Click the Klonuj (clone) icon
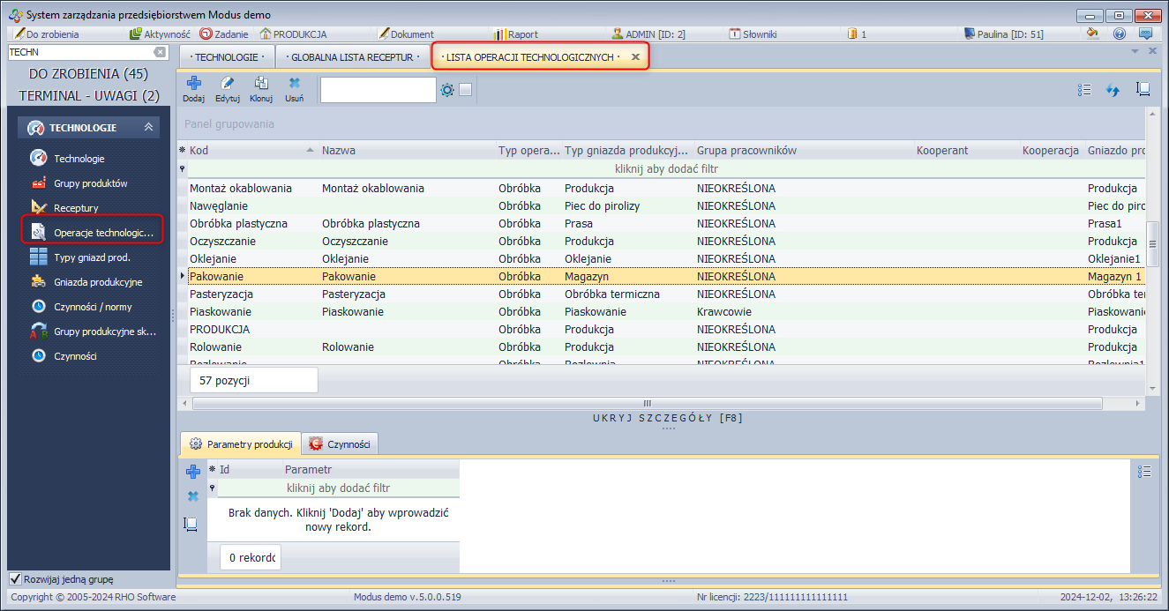This screenshot has height=611, width=1169. [x=261, y=89]
